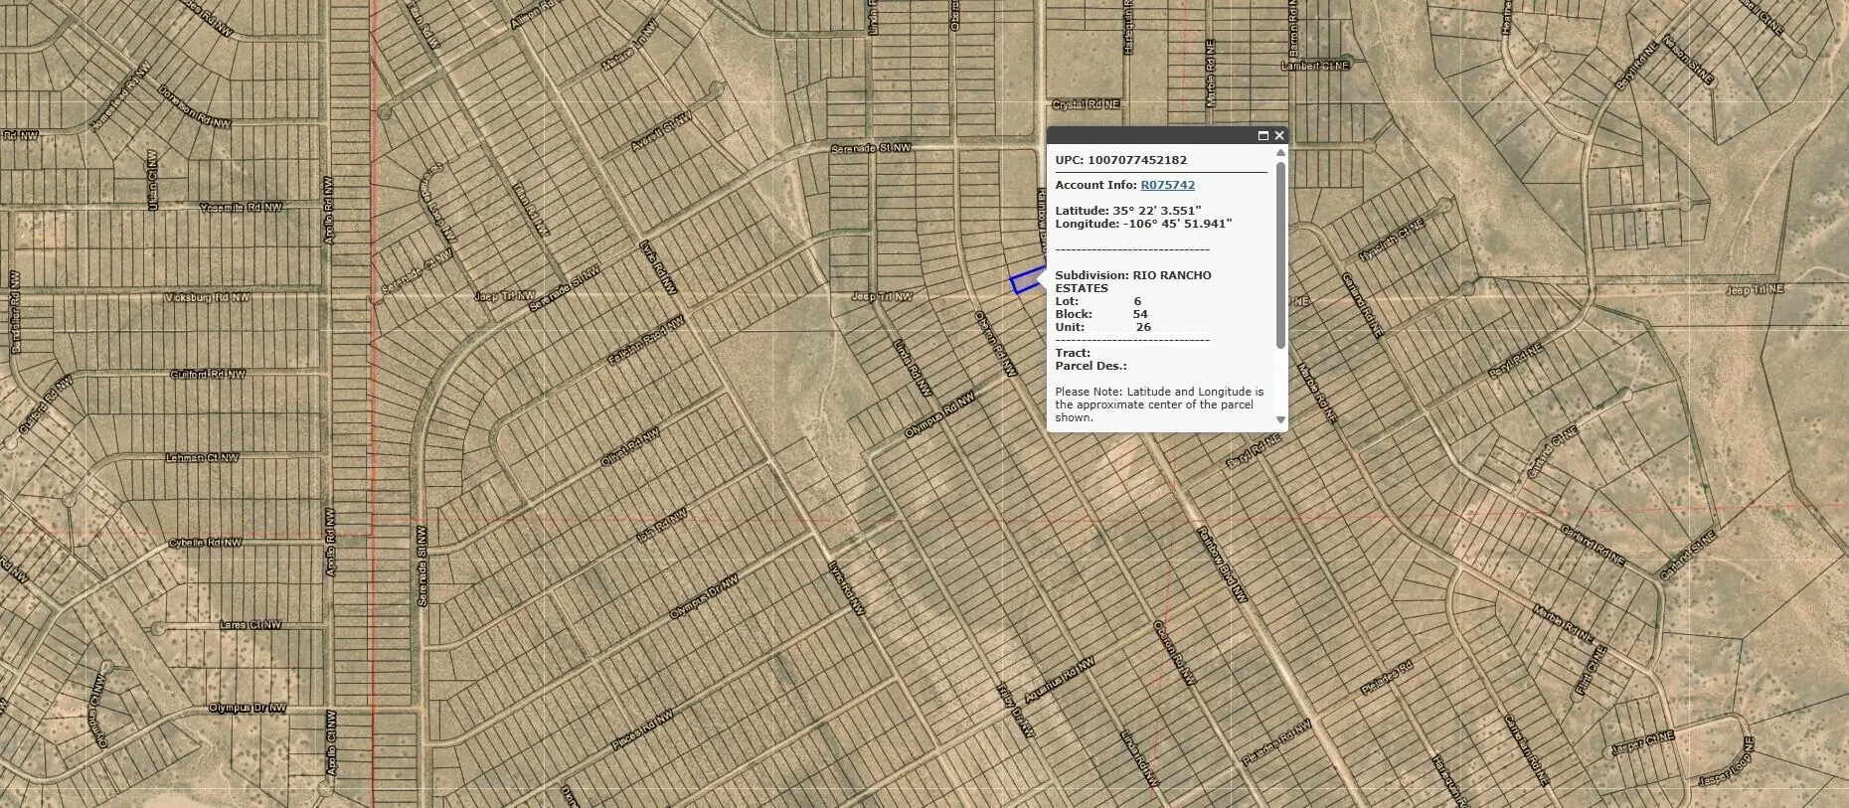1849x808 pixels.
Task: Click the Serenade St NW label at top
Action: 871,148
